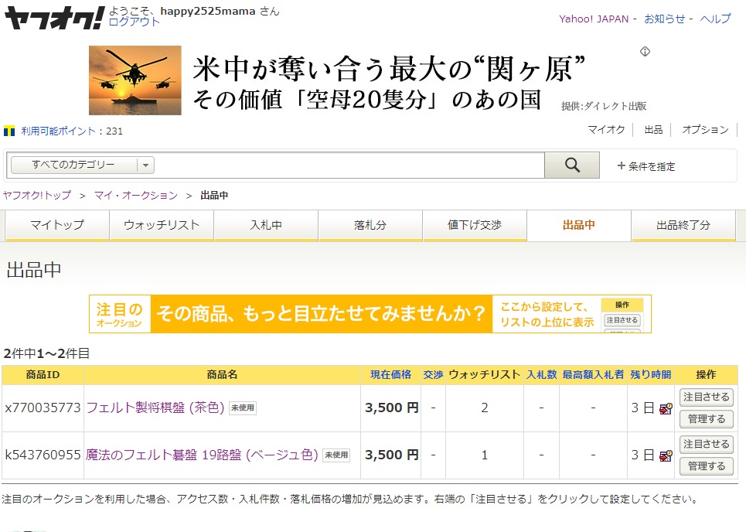Viewport: 746px width, 532px height.
Task: Sort by 現在価格 column header
Action: [390, 374]
